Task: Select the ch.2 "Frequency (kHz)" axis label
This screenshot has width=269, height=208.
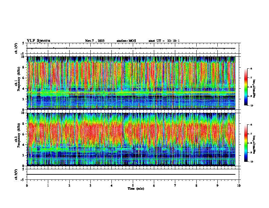Action: coord(19,135)
